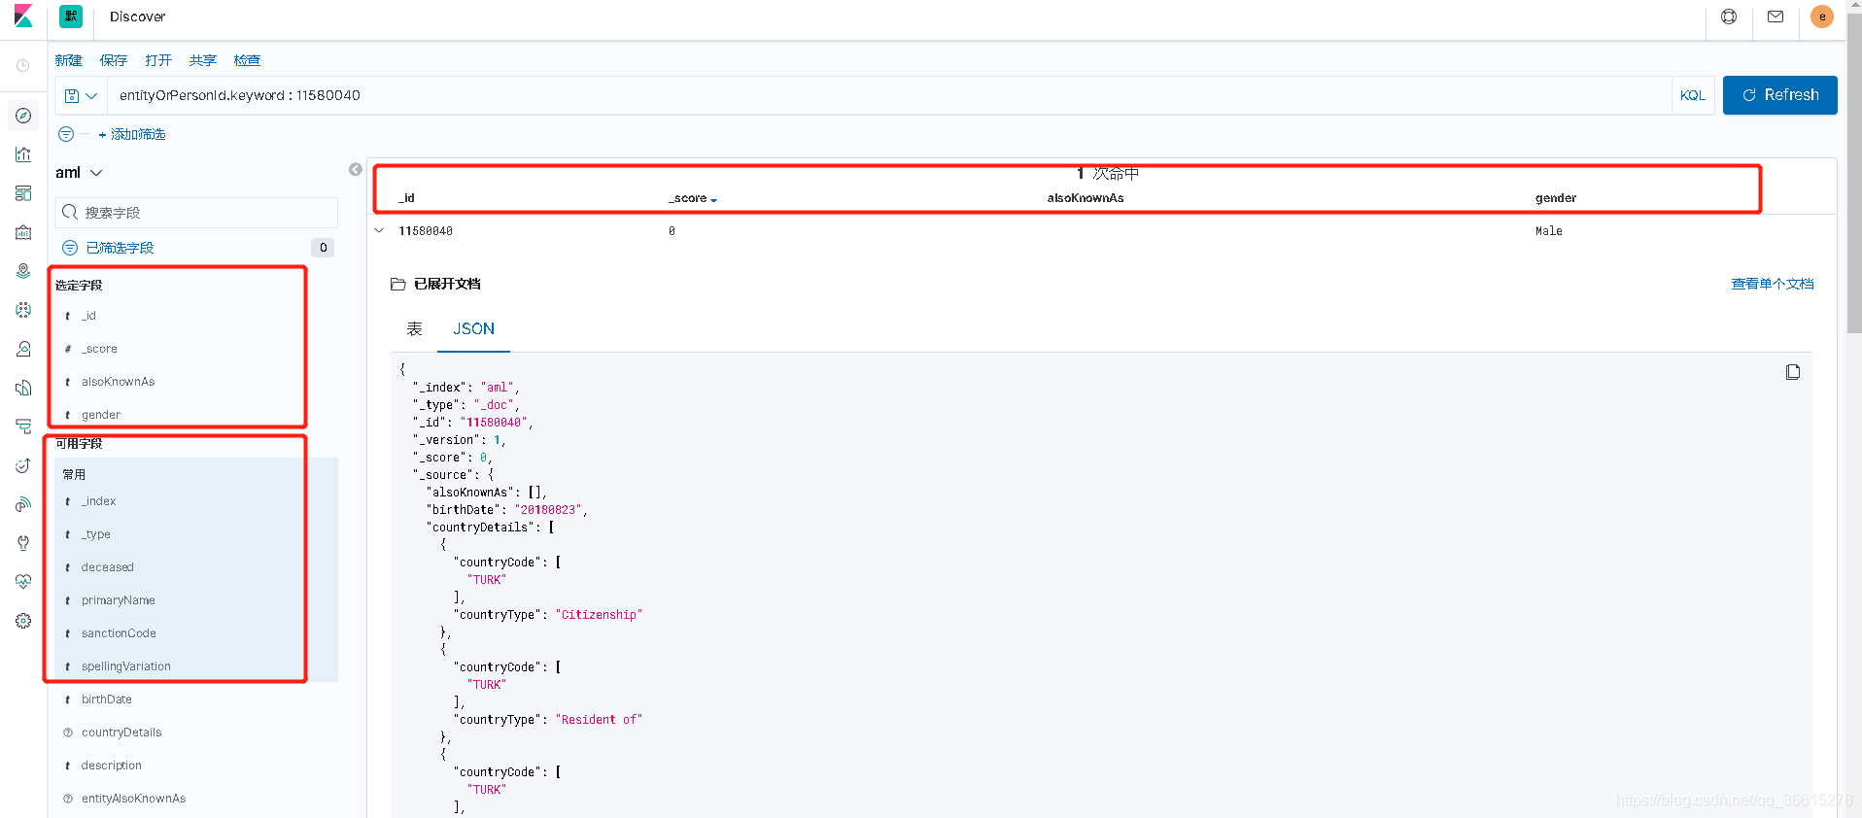Viewport: 1862px width, 818px height.
Task: Open the Management gear icon in sidebar
Action: 23,621
